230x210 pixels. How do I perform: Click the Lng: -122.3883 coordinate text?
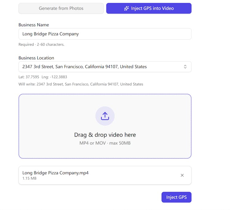click(54, 77)
